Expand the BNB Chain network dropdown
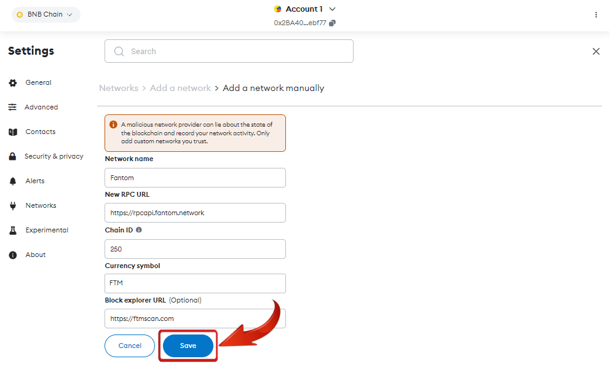This screenshot has height=372, width=610. [46, 14]
